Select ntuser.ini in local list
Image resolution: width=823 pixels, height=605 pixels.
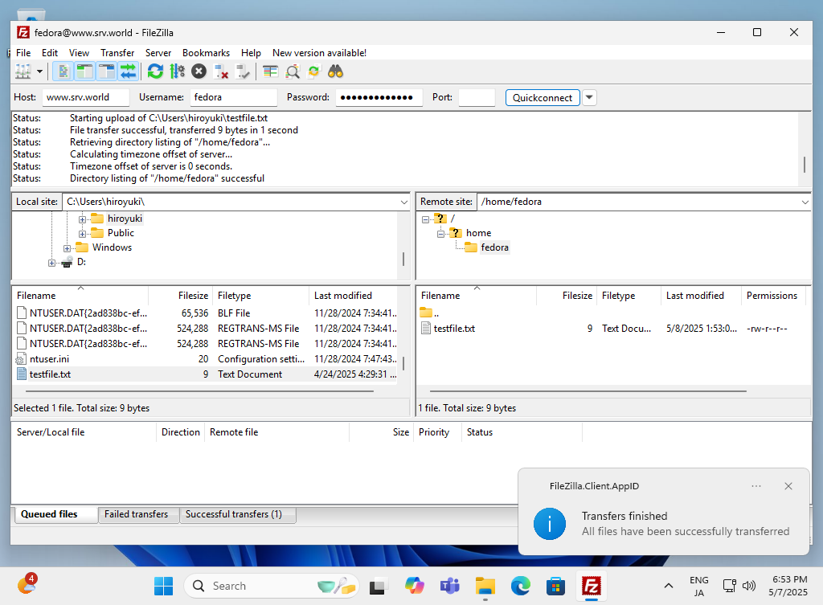pyautogui.click(x=204, y=359)
